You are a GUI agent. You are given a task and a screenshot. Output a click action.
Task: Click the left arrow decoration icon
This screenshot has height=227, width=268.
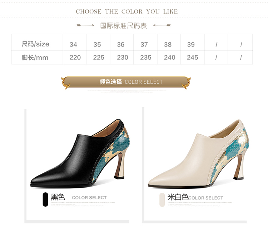pyautogui.click(x=85, y=25)
